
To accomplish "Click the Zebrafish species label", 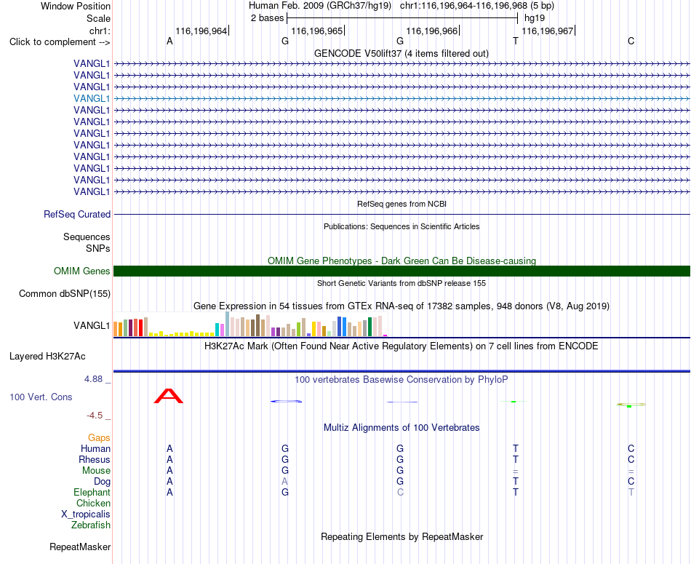I will click(x=91, y=525).
